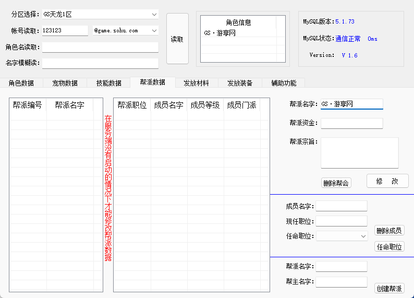Go to the 发放材料 tab
The height and width of the screenshot is (298, 414).
pos(196,83)
